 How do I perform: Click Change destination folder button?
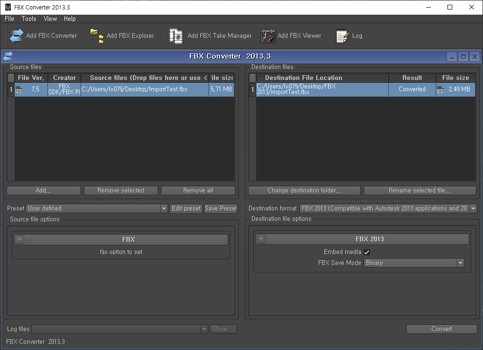click(x=304, y=191)
